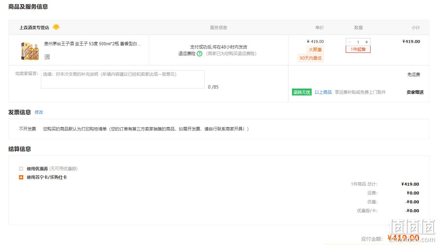The height and width of the screenshot is (245, 438).
Task: Open product title 贵州茅台王子酒 金王子
Action: click(93, 44)
